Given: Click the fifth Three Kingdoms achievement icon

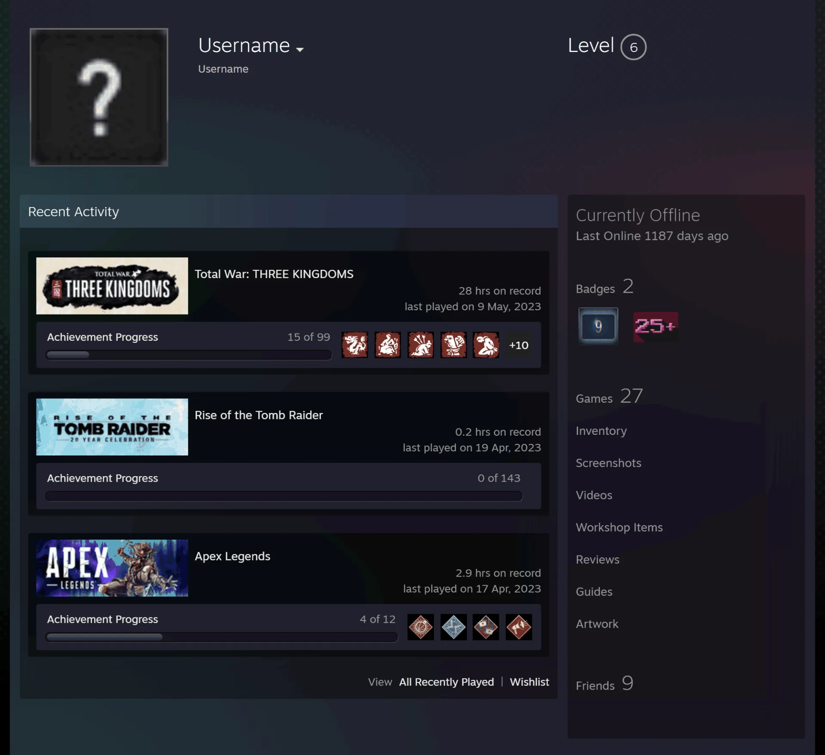Looking at the screenshot, I should click(x=486, y=345).
